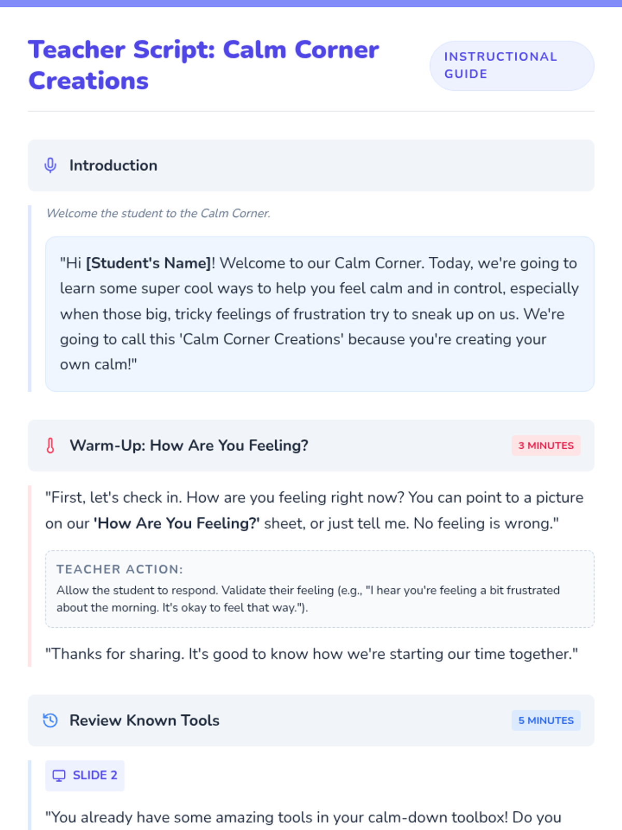Select the INSTRUCTIONAL GUIDE badge
This screenshot has width=622, height=830.
point(512,66)
